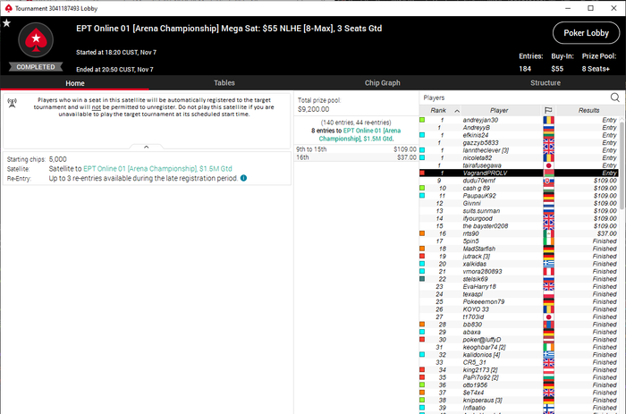Click red color label beside jutrack [3]

coord(422,257)
